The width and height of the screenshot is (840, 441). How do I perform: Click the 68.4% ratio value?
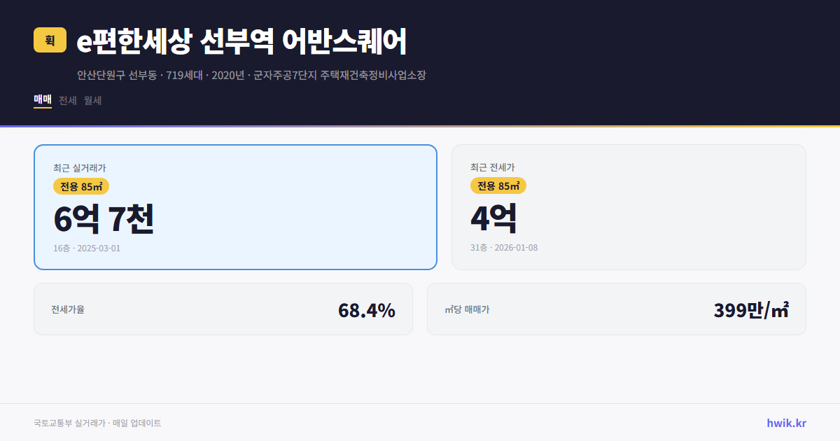pos(367,309)
